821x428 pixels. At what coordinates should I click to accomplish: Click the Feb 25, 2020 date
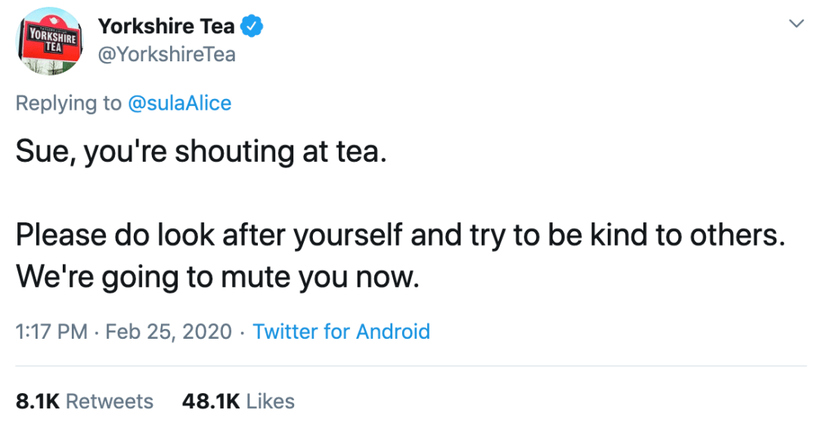[169, 332]
